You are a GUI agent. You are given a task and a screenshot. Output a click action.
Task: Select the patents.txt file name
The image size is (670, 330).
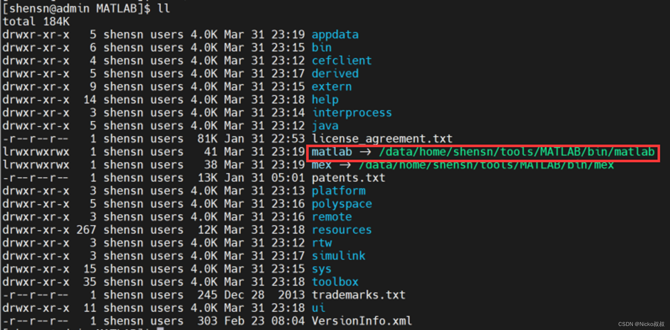[348, 178]
